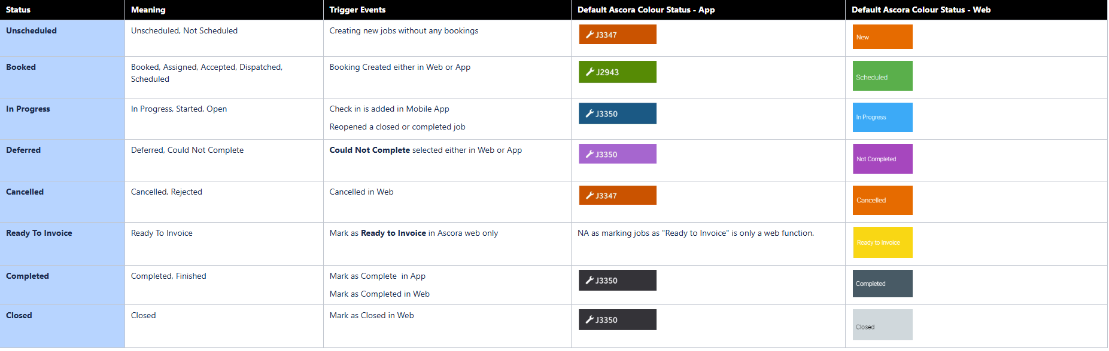Image resolution: width=1109 pixels, height=351 pixels.
Task: Click the light grey Closed web swatch
Action: point(882,325)
